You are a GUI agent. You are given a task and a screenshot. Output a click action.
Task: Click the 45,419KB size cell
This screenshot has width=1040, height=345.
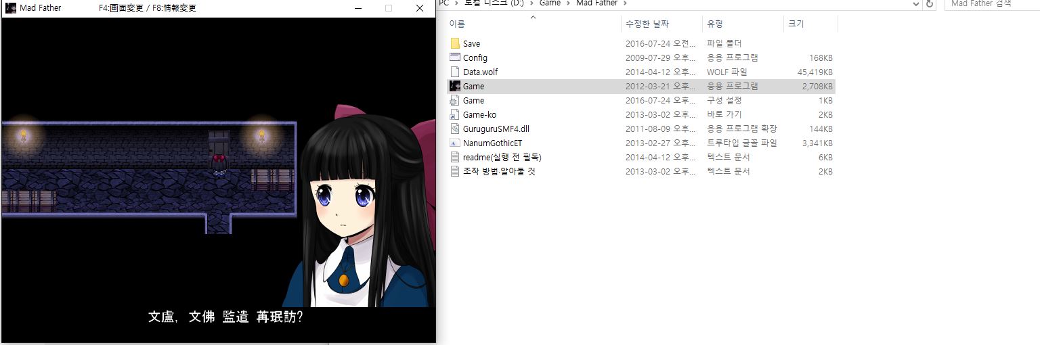click(815, 72)
